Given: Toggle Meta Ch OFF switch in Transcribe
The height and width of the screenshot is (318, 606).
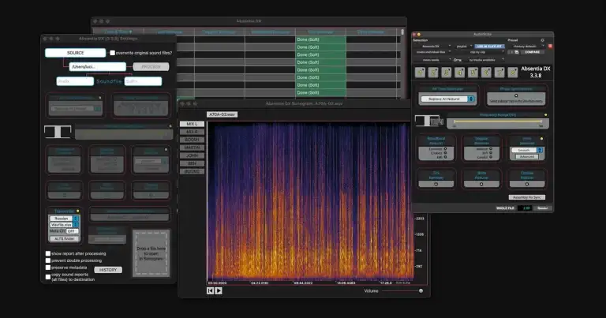Looking at the screenshot, I should click(72, 231).
